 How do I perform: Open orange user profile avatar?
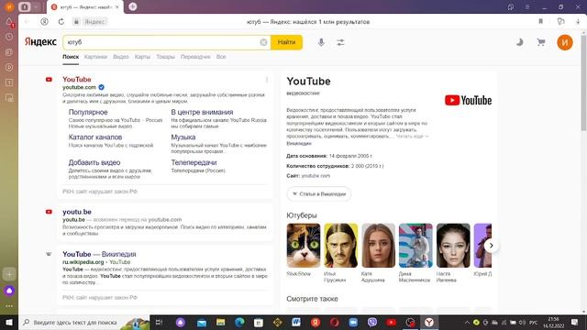coord(565,42)
